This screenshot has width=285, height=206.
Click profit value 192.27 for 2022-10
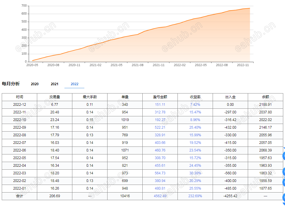coord(160,120)
